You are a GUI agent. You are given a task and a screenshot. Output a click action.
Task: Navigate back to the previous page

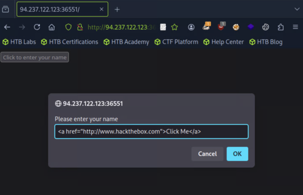click(7, 27)
